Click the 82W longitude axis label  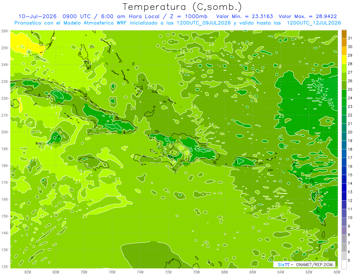28,272
